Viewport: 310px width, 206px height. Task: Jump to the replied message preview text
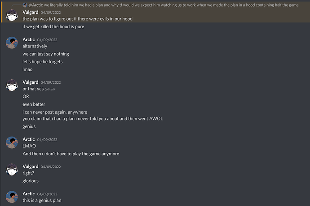171,5
